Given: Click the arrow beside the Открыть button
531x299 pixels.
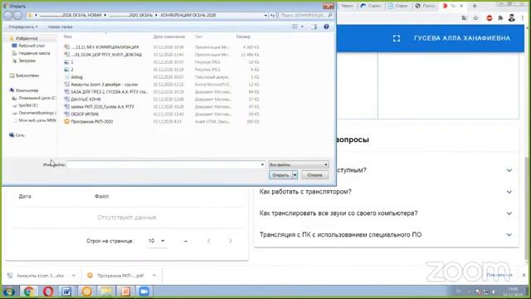Looking at the screenshot, I should click(295, 175).
